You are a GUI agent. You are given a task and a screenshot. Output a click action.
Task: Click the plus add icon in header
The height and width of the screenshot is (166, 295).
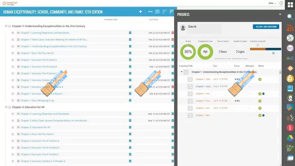(x=140, y=12)
